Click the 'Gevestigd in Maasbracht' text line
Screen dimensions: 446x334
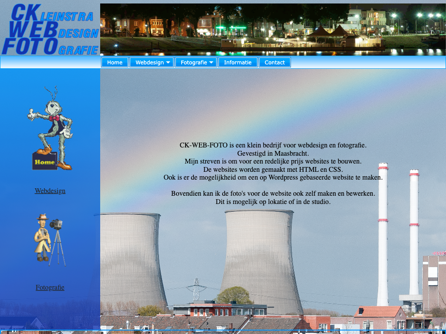(273, 153)
